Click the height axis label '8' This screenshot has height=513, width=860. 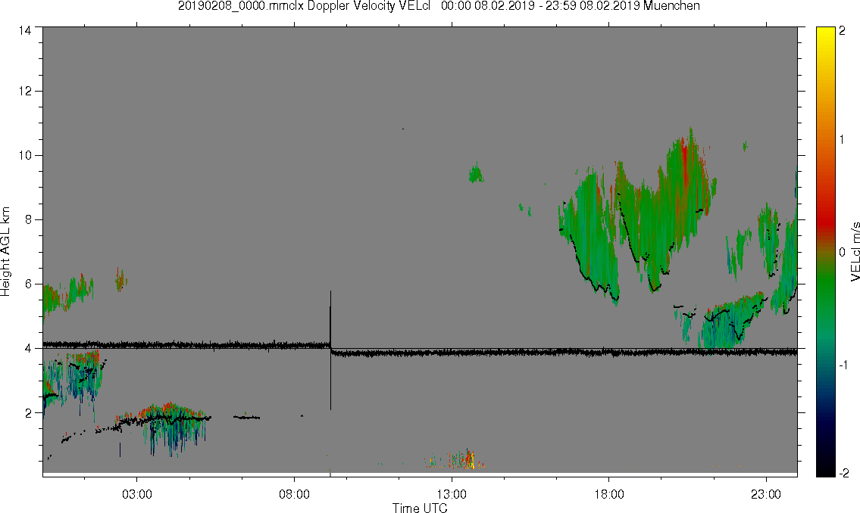point(29,219)
